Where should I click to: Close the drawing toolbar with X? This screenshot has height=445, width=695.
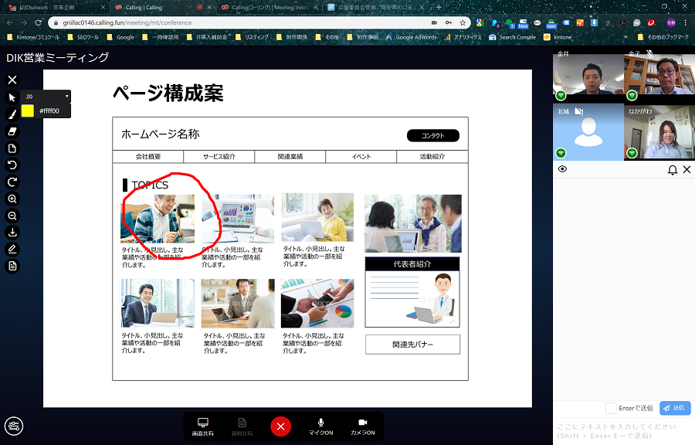tap(12, 80)
